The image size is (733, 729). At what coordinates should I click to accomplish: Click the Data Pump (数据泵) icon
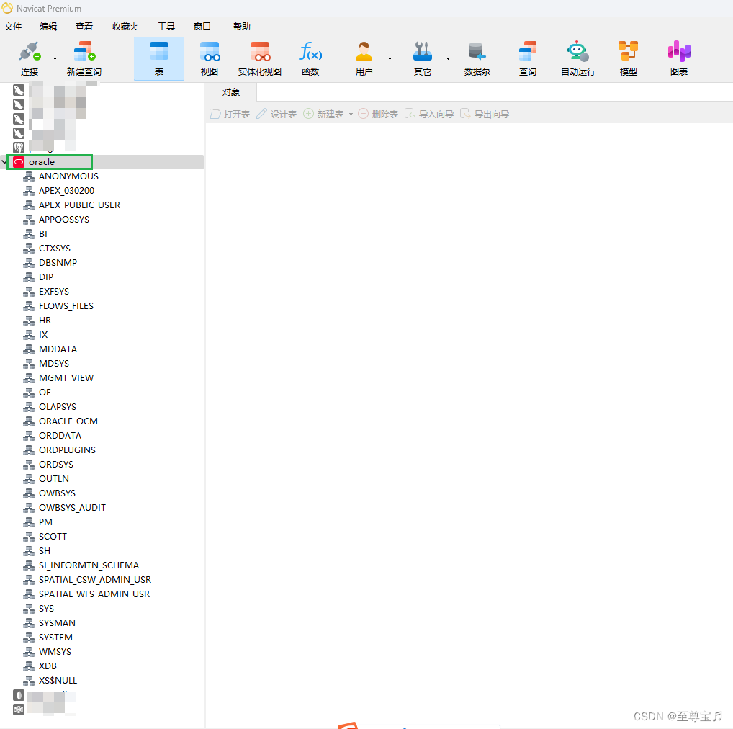click(477, 51)
